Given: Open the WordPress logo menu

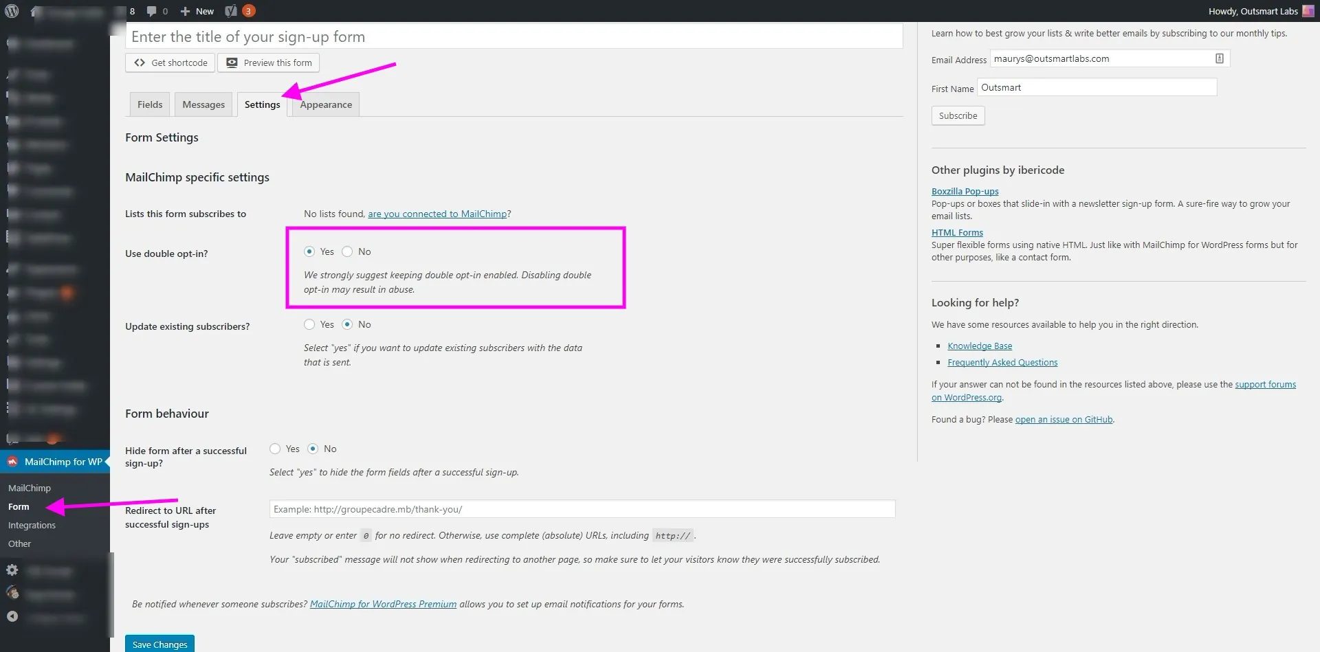Looking at the screenshot, I should coord(12,11).
